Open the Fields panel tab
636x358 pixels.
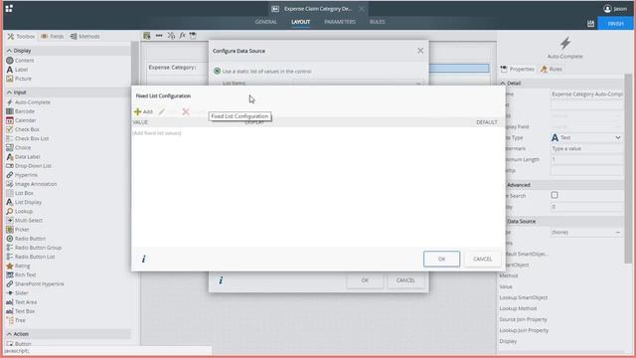coord(52,36)
